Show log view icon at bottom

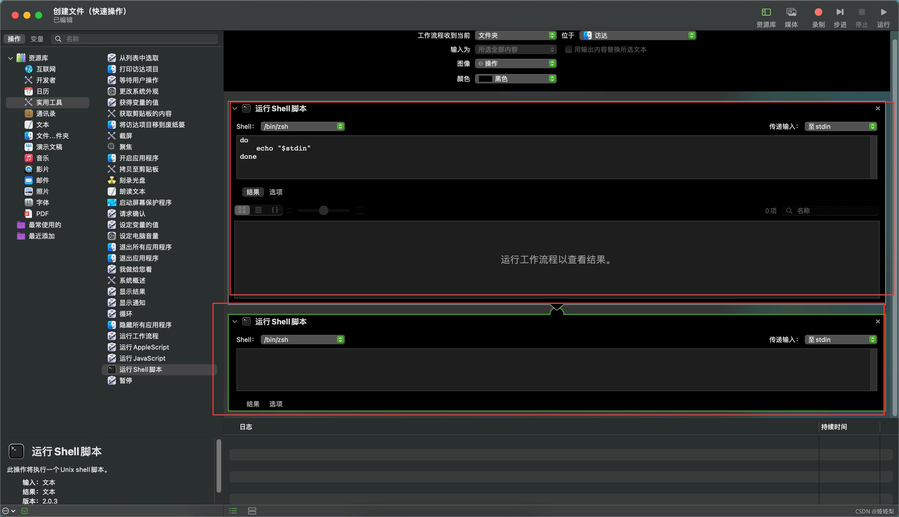pos(233,511)
